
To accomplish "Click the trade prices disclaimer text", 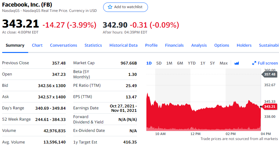I will [239, 139].
